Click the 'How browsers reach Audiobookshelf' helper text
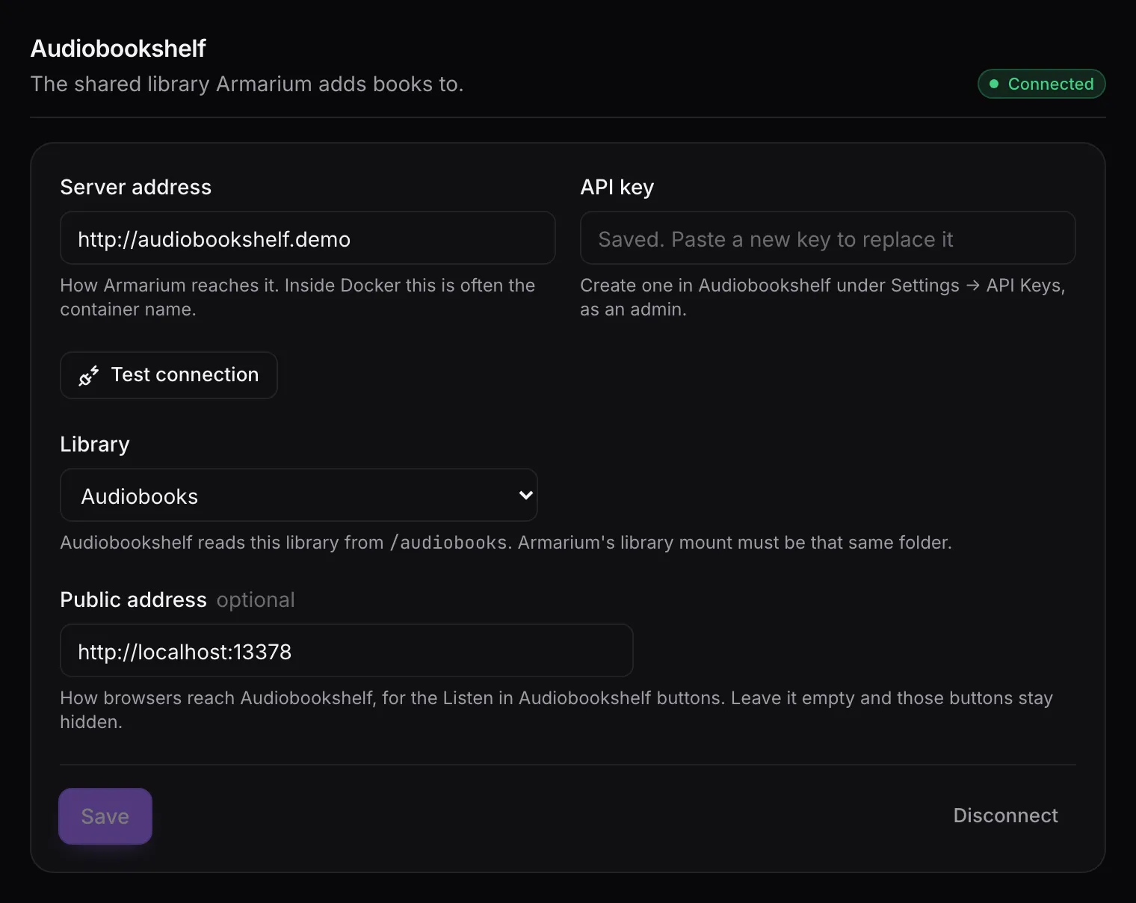Screen dimensions: 1136x903 [x=556, y=710]
